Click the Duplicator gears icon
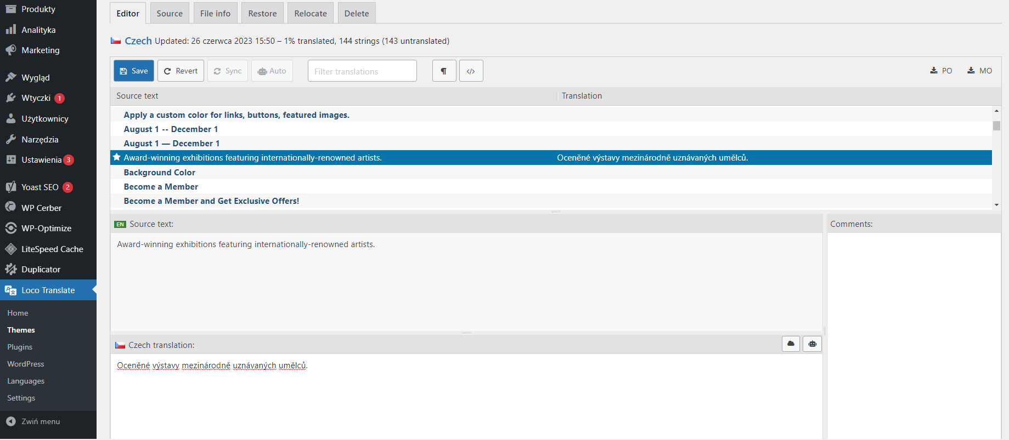1009x440 pixels. [x=11, y=269]
